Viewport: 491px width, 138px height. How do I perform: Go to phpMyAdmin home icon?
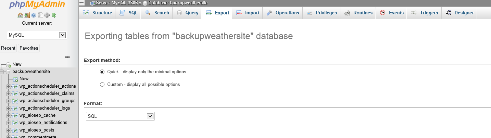pyautogui.click(x=20, y=15)
